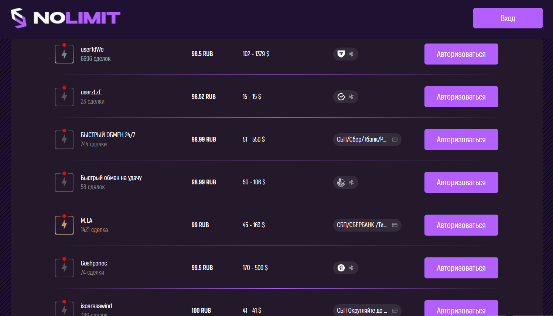Click the card icon next to СБП/СБЕРБАНК /Ти...
The height and width of the screenshot is (316, 553).
[395, 225]
